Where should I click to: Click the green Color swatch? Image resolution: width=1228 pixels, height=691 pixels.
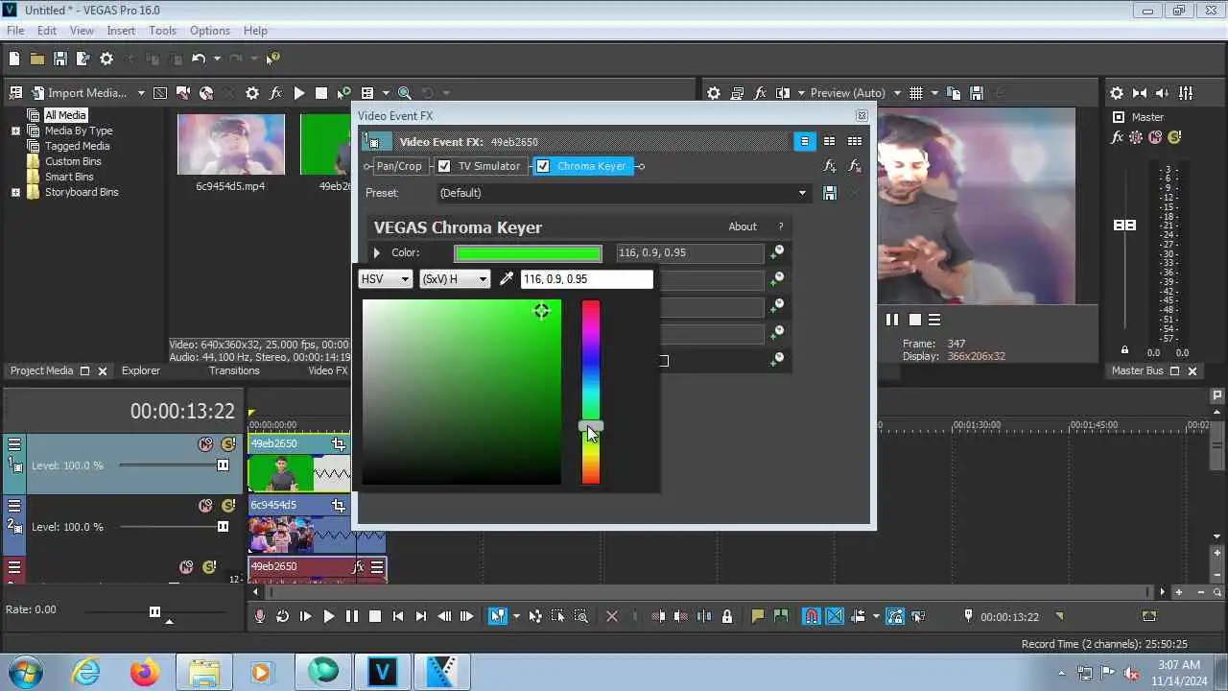click(528, 253)
